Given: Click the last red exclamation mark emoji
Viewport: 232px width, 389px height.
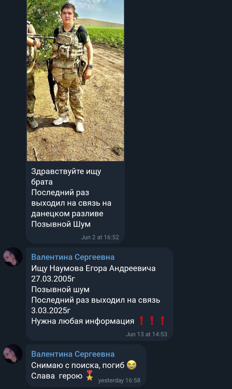Looking at the screenshot, I should 163,321.
